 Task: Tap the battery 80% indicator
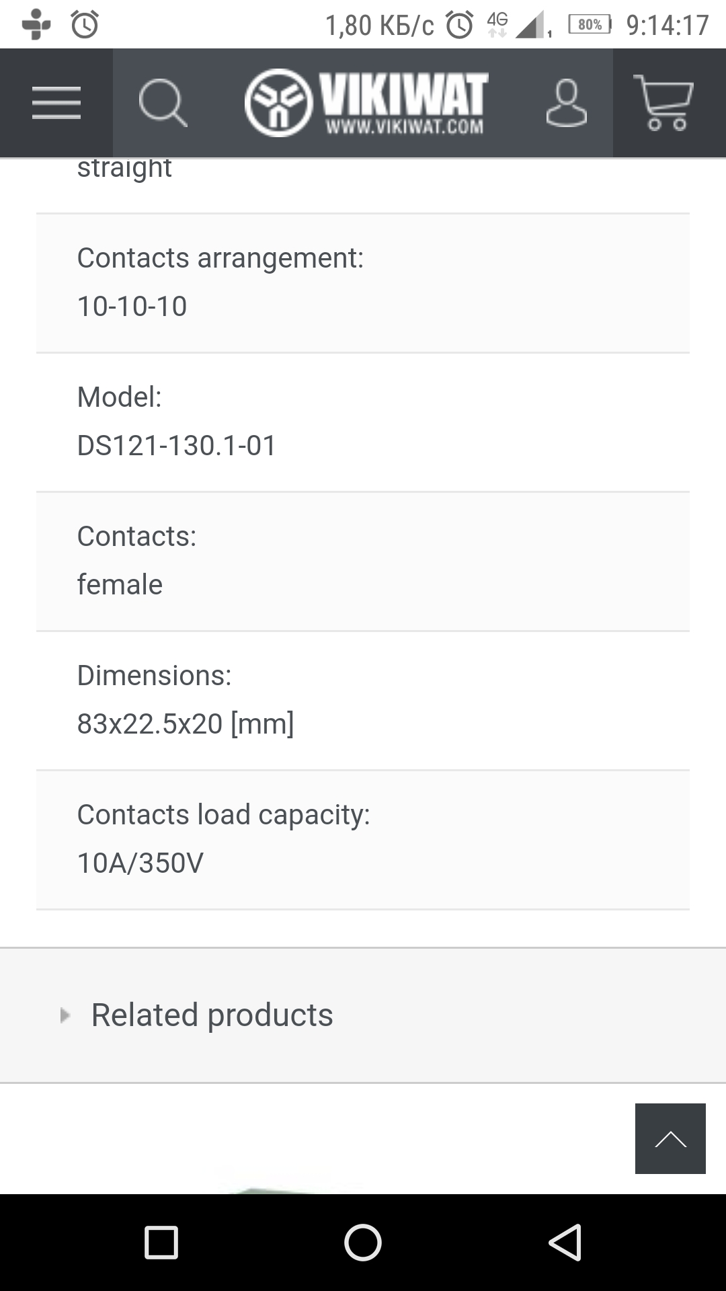590,26
